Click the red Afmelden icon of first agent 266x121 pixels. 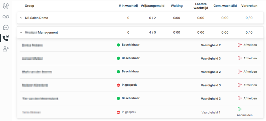239,45
